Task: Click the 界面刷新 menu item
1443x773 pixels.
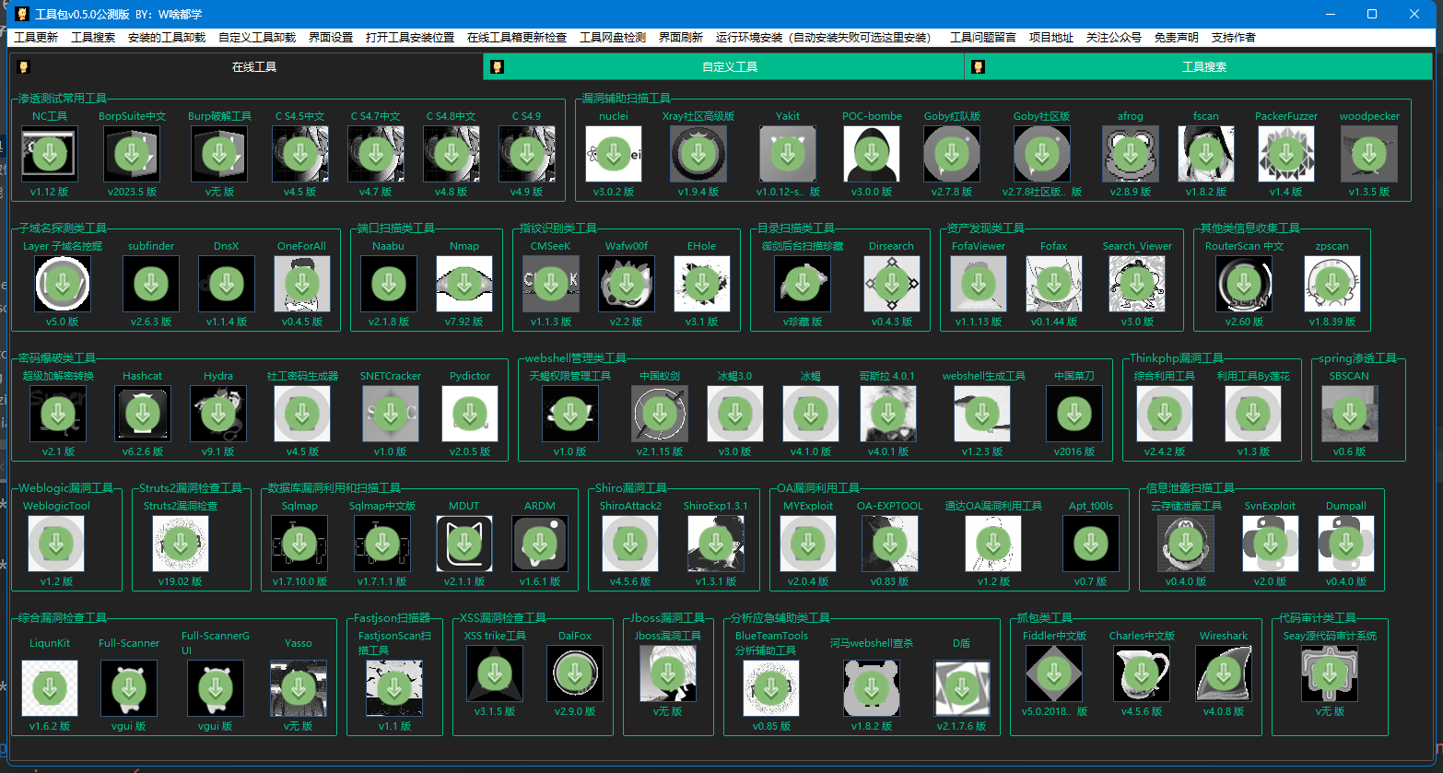Action: pos(681,38)
